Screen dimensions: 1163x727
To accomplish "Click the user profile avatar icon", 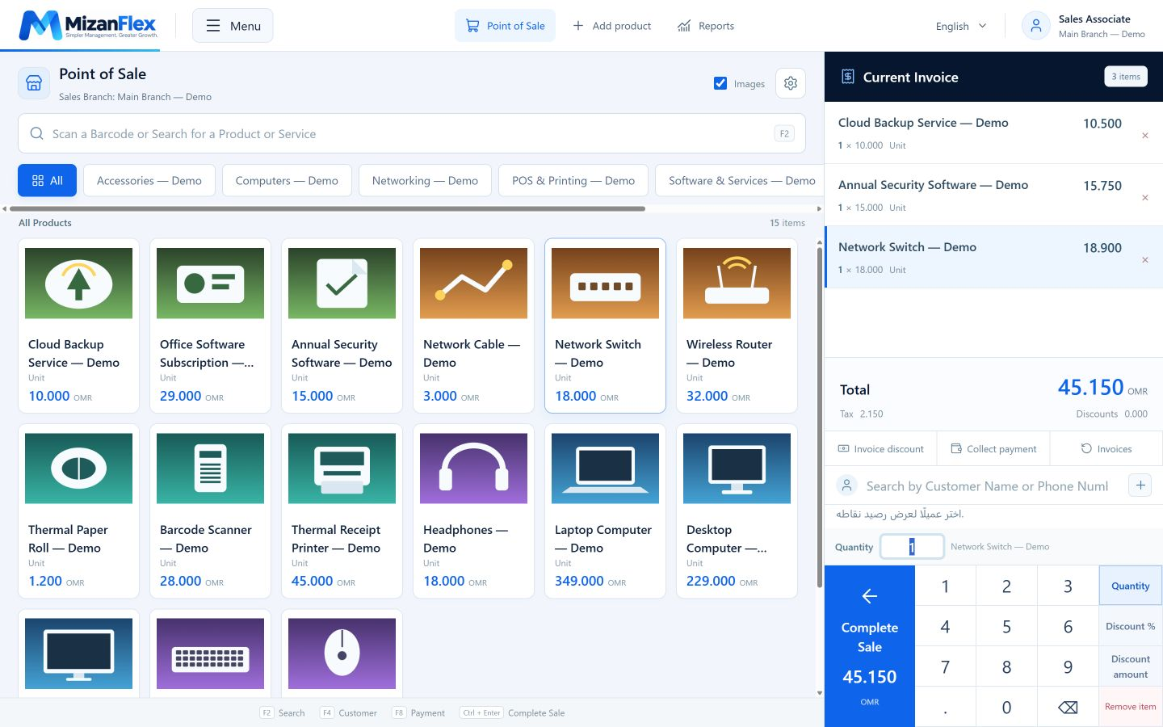I will (1036, 26).
